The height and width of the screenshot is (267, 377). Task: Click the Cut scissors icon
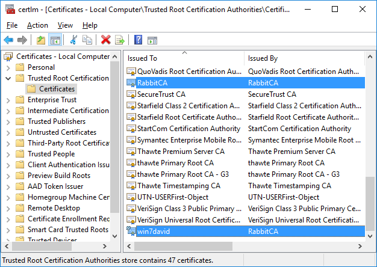[73, 40]
